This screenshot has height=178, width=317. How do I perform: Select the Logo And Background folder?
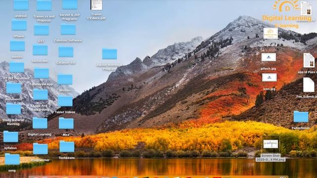(x=41, y=94)
